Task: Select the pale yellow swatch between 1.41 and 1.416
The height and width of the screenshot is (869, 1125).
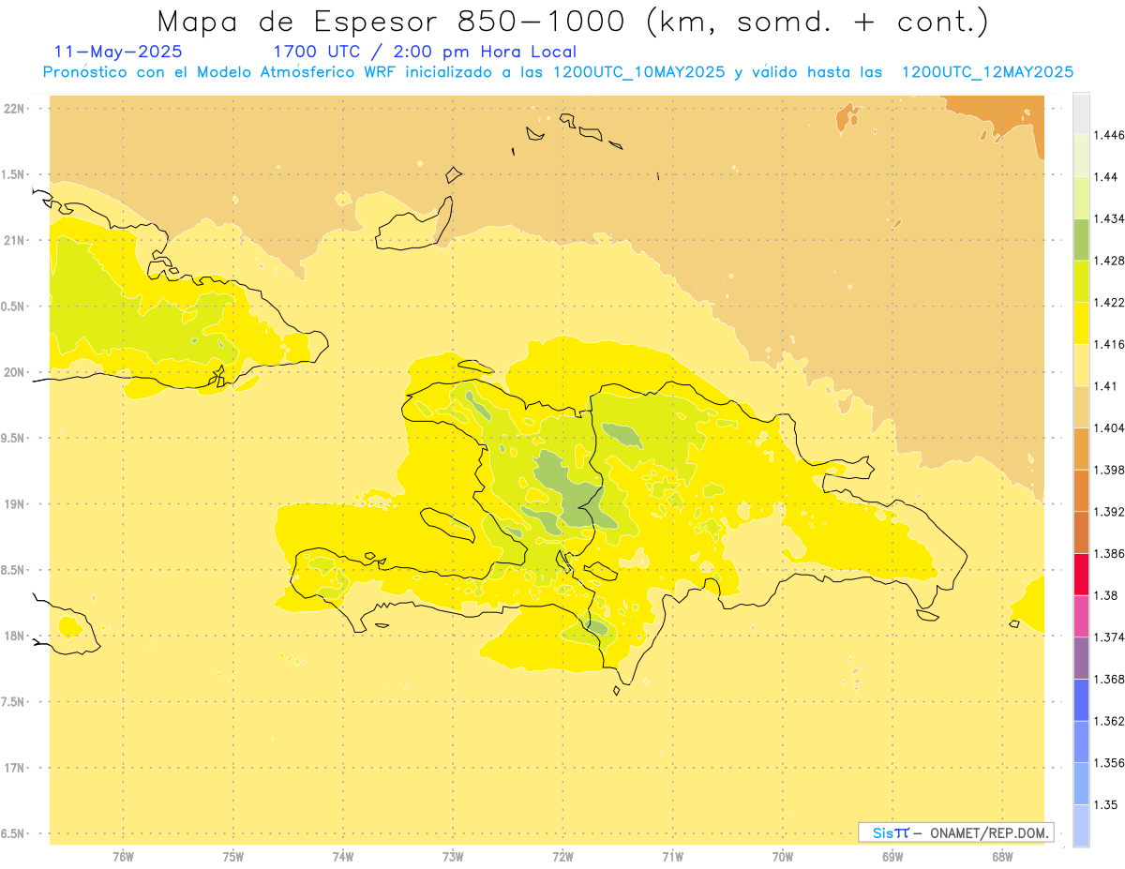Action: pos(1081,365)
